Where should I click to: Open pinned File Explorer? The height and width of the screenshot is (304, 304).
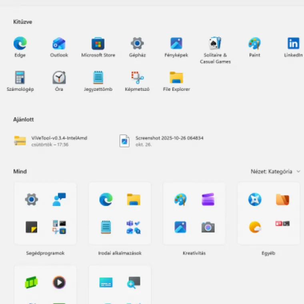click(x=176, y=81)
